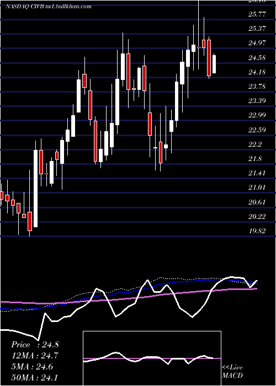Click inside the MACD inset chart
This screenshot has width=276, height=386.
(152, 358)
